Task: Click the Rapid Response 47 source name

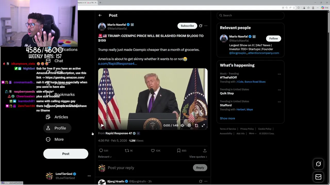Action: [119, 133]
